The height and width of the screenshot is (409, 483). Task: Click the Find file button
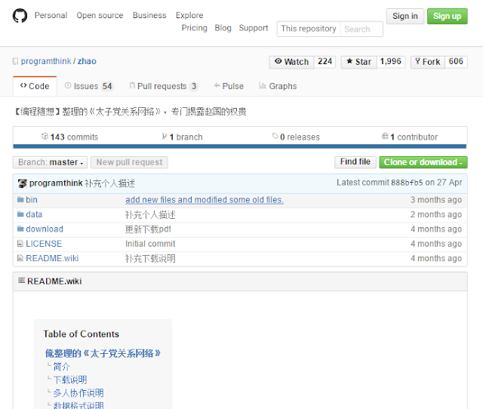tap(355, 162)
